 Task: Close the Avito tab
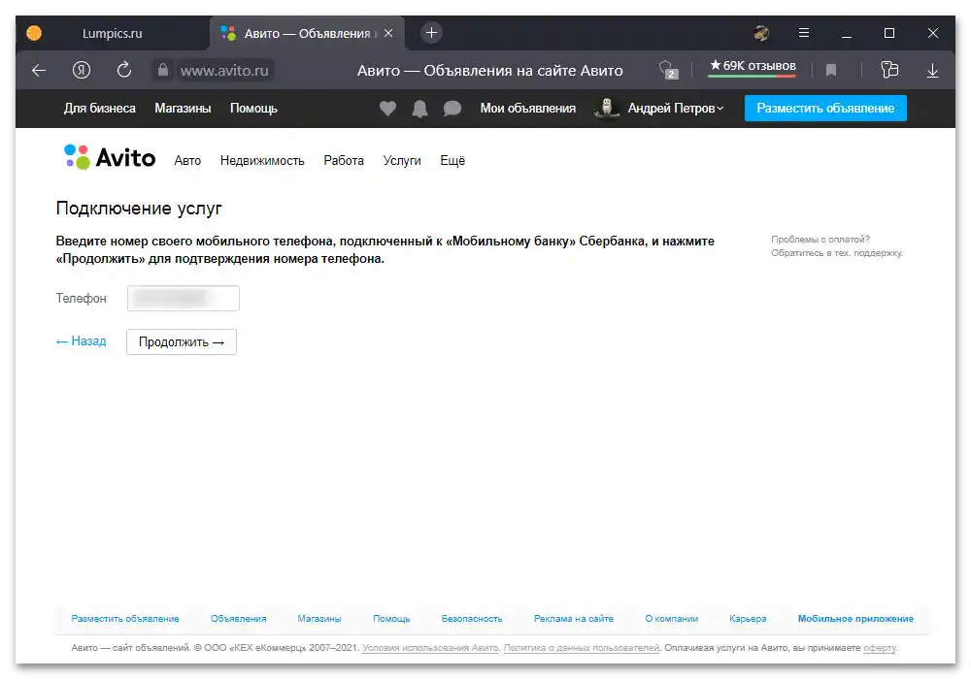[x=388, y=33]
